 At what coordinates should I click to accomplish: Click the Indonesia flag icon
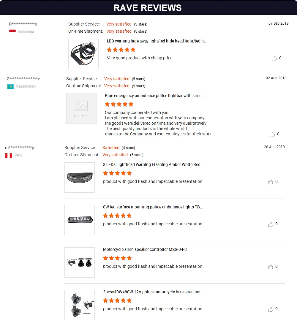12,31
